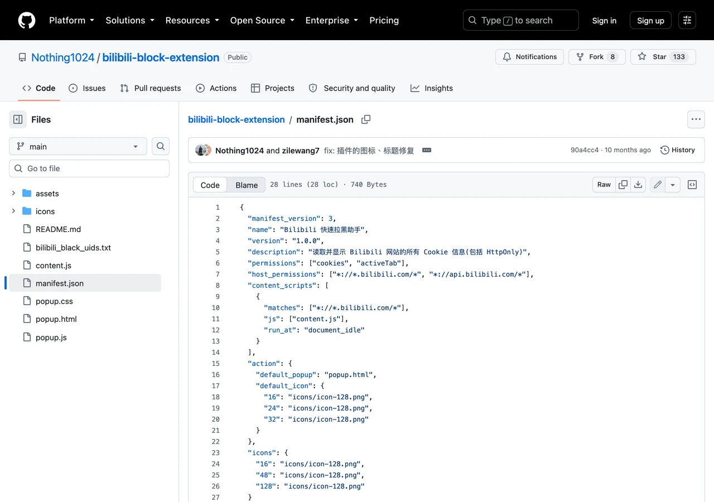Screen dimensions: 714x502
Task: Open more edit options dropdown arrow
Action: pyautogui.click(x=673, y=185)
